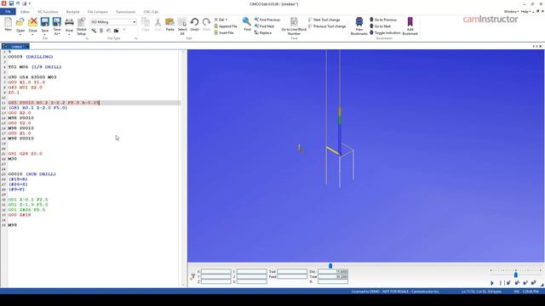Select the Untitled document tab

15,46
